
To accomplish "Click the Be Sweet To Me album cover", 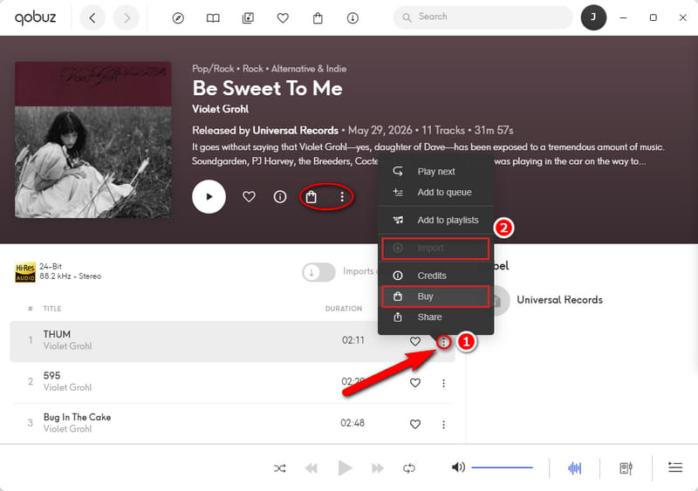I will coord(93,140).
